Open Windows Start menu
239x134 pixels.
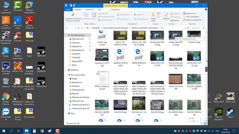pyautogui.click(x=4, y=131)
